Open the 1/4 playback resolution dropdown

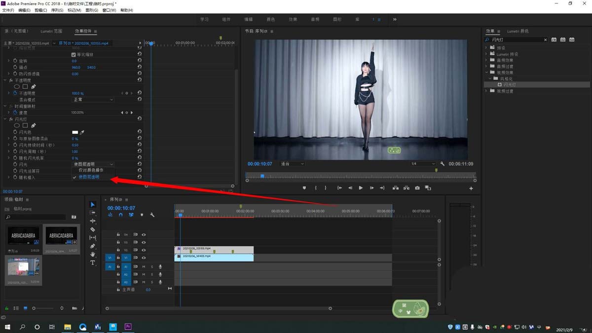(x=423, y=164)
